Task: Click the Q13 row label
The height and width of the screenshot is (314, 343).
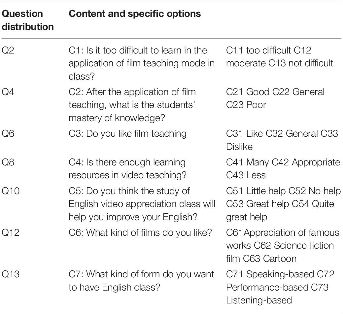Action: click(x=11, y=274)
